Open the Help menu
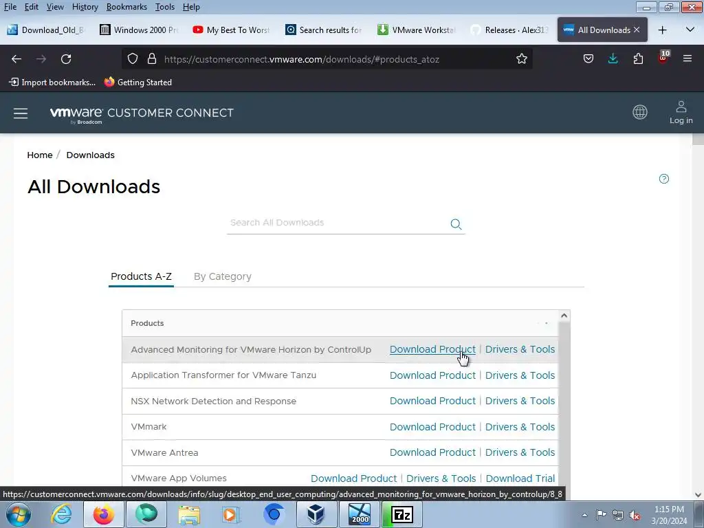704x528 pixels. coord(191,7)
